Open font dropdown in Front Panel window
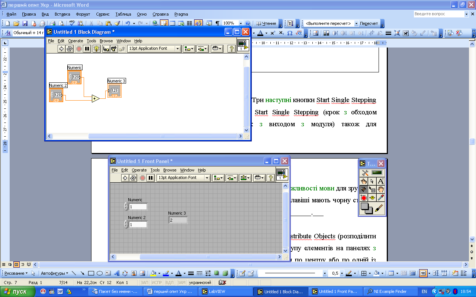This screenshot has height=297, width=476. (x=184, y=178)
